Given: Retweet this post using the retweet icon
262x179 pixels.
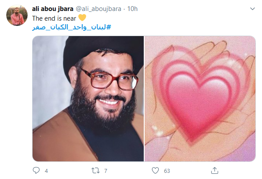Looking at the screenshot, I should coord(95,171).
